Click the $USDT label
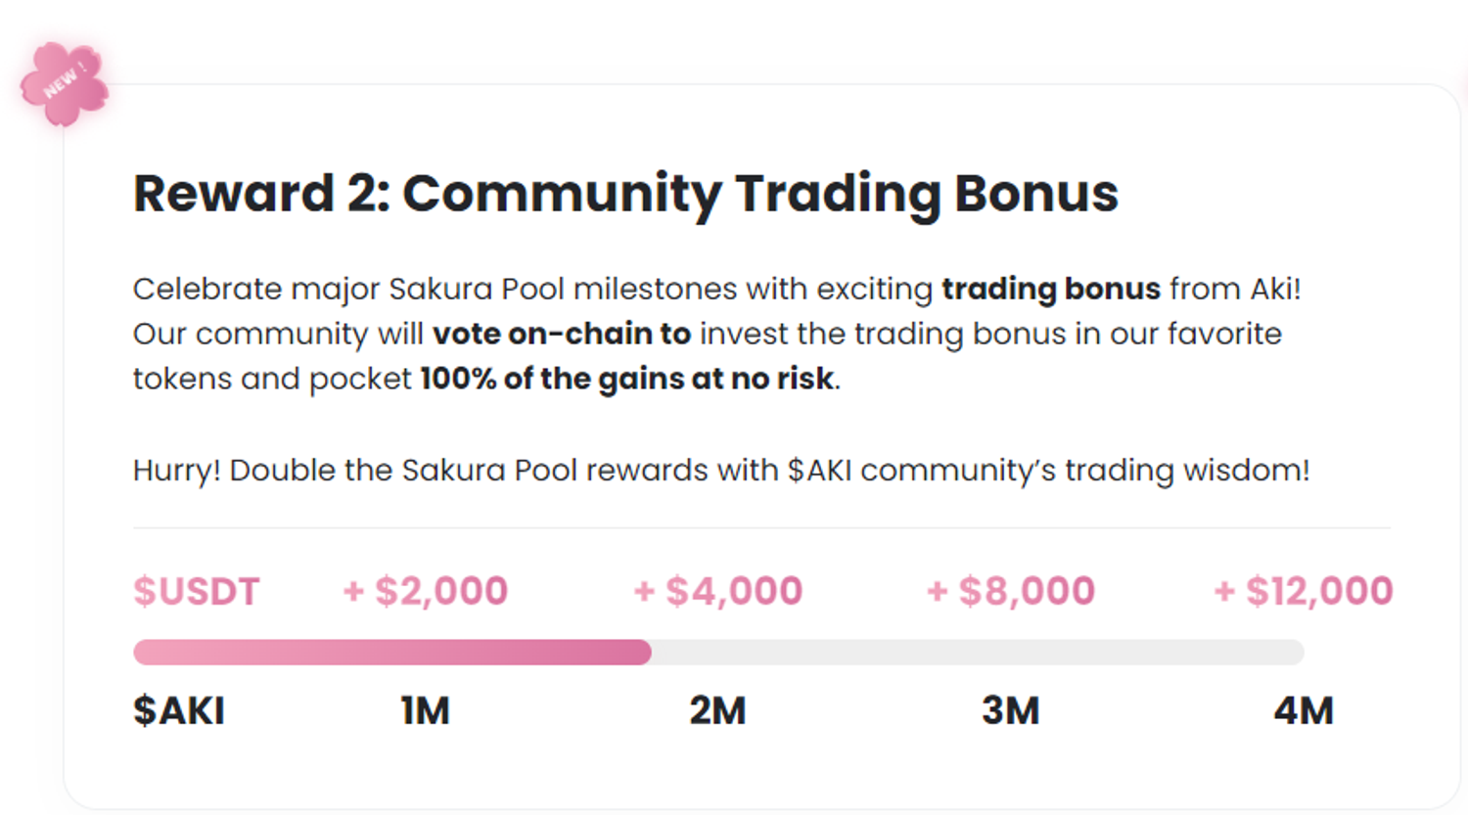Image resolution: width=1468 pixels, height=815 pixels. coord(197,592)
